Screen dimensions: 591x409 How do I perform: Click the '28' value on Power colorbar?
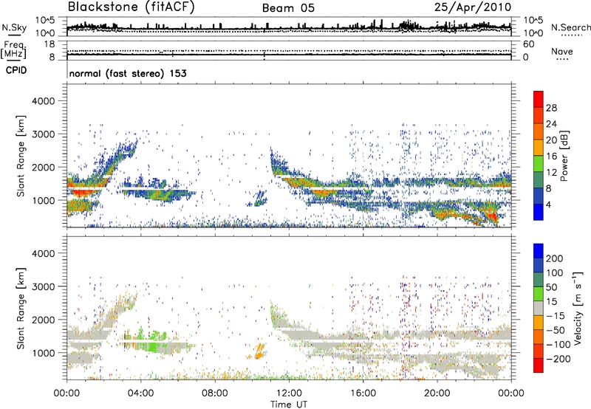[551, 108]
